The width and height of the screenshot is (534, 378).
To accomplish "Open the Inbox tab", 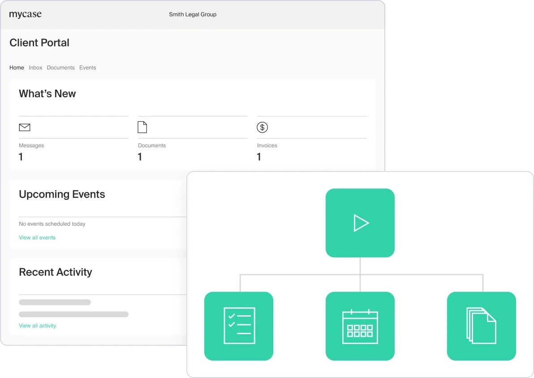I will point(35,68).
